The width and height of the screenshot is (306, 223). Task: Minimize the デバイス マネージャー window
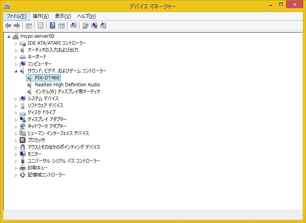(271, 5)
